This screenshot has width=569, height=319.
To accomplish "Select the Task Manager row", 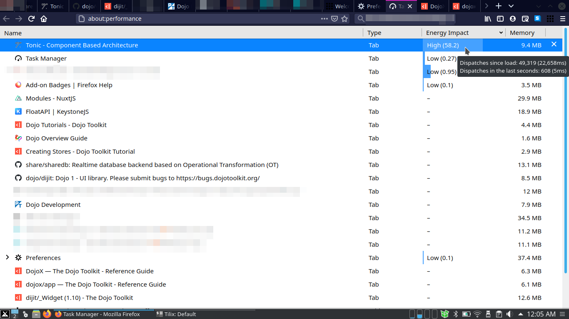I will [281, 58].
